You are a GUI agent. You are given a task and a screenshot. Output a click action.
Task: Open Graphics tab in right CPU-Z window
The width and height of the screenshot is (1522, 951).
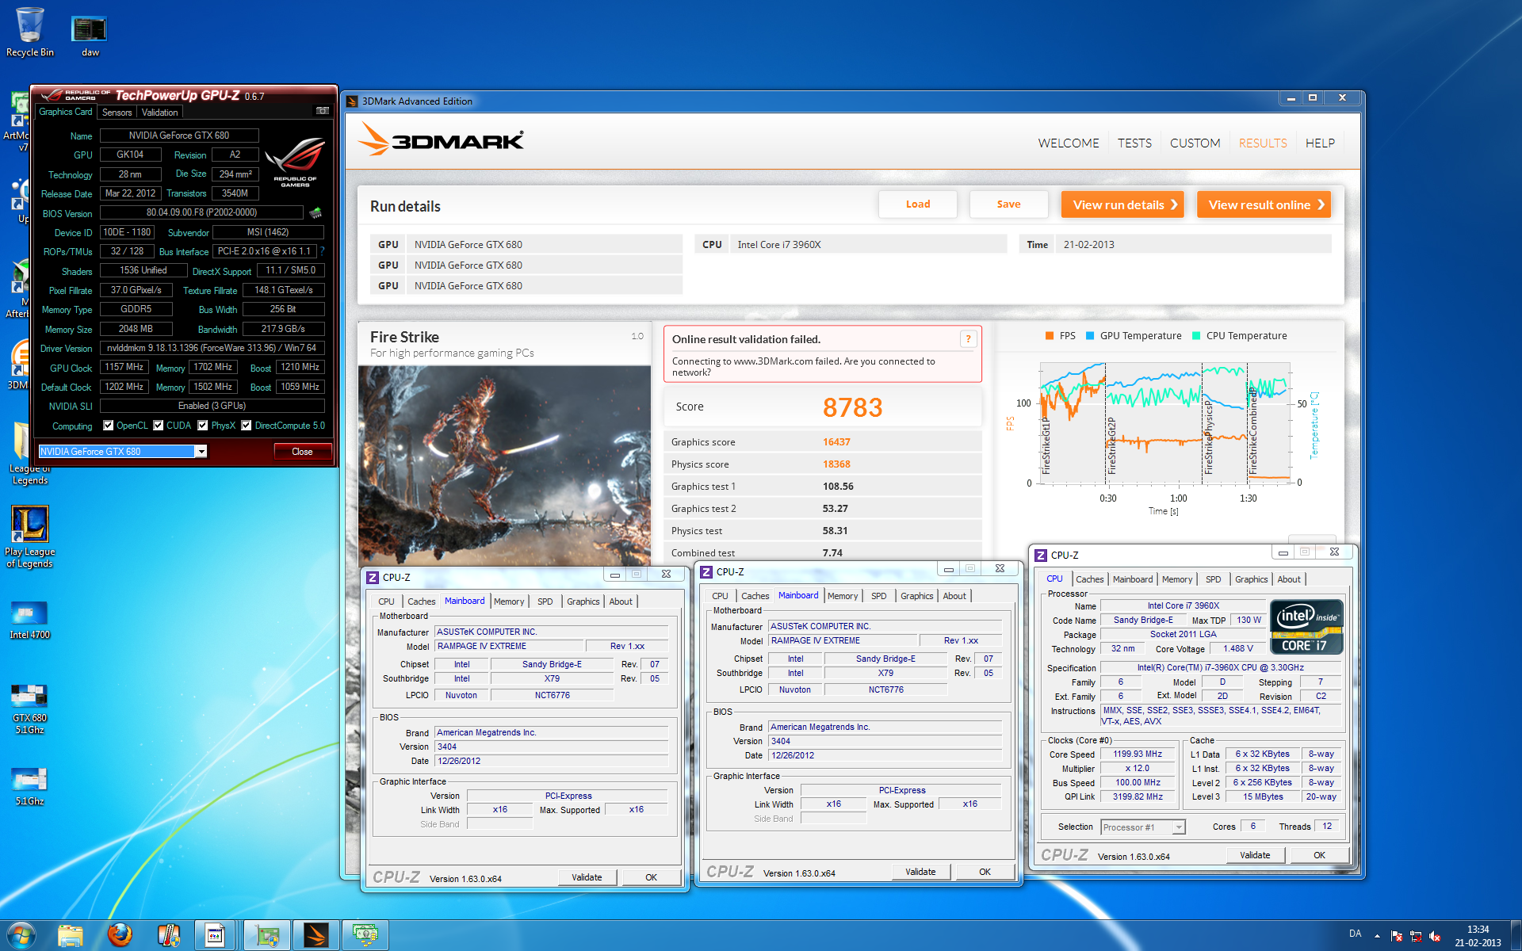click(1251, 579)
